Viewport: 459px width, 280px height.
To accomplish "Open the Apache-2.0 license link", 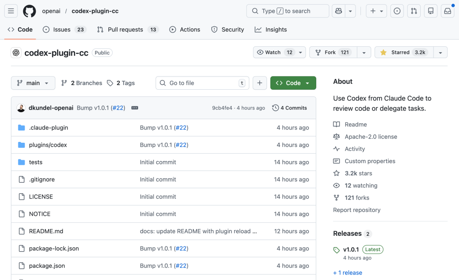I will [x=371, y=136].
